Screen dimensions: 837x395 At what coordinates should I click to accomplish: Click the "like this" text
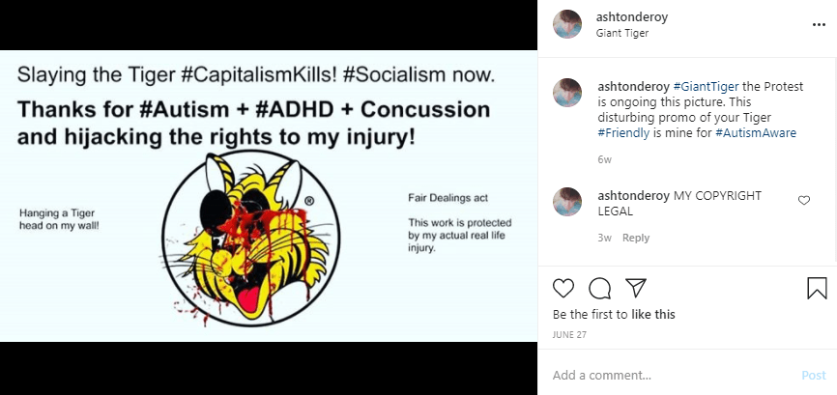[652, 314]
